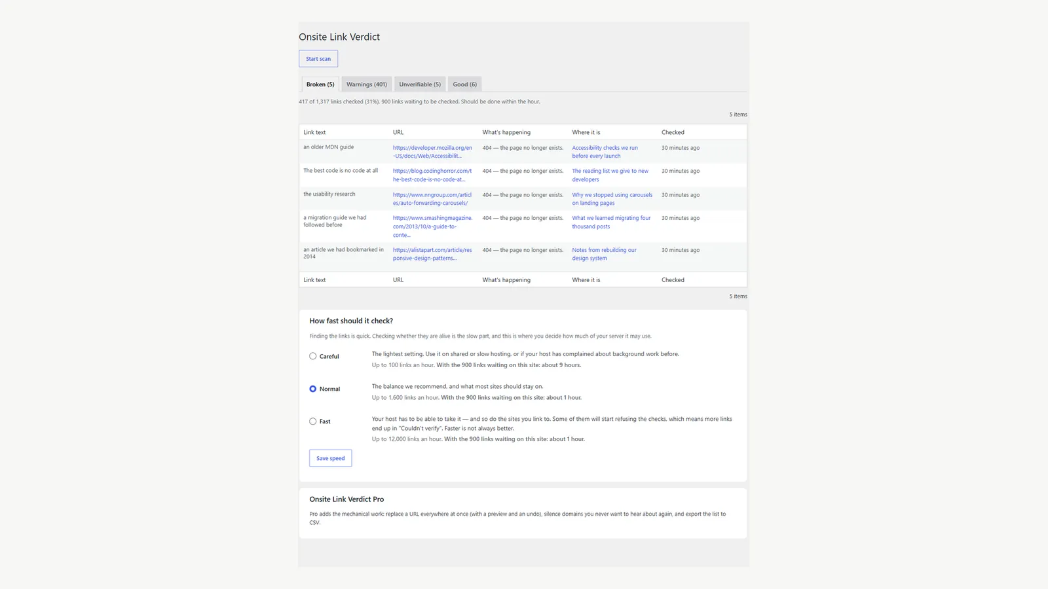Image resolution: width=1048 pixels, height=589 pixels.
Task: Open the smashingmagazine.com broken URL
Action: (x=432, y=226)
